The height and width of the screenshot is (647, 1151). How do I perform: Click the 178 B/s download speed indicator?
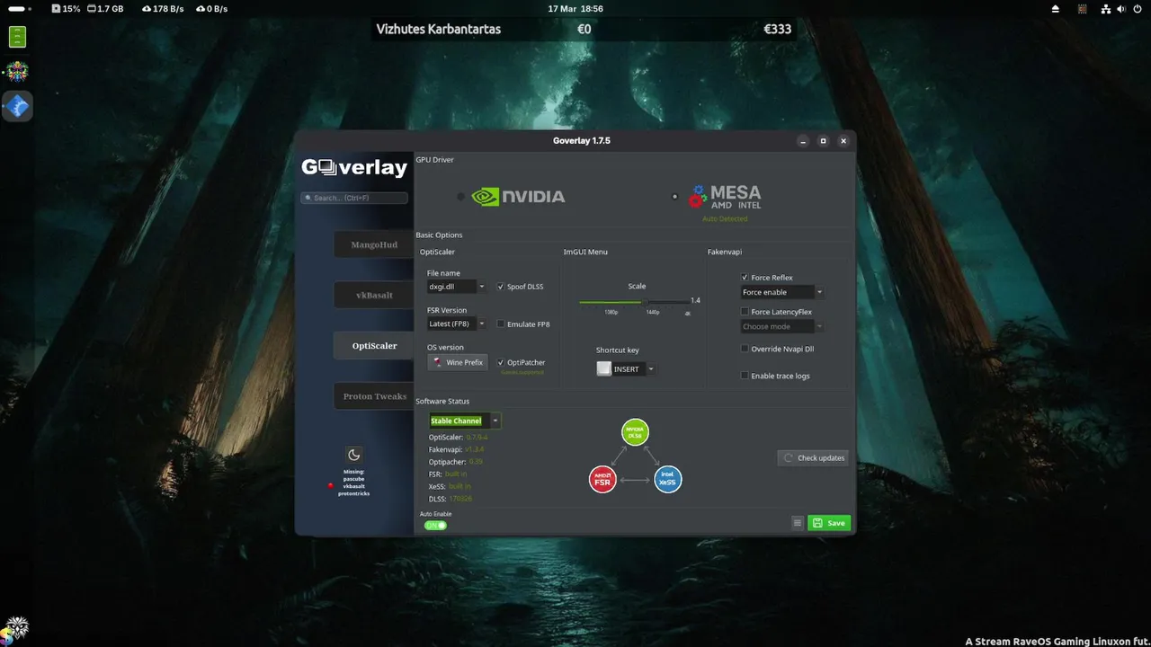[162, 8]
